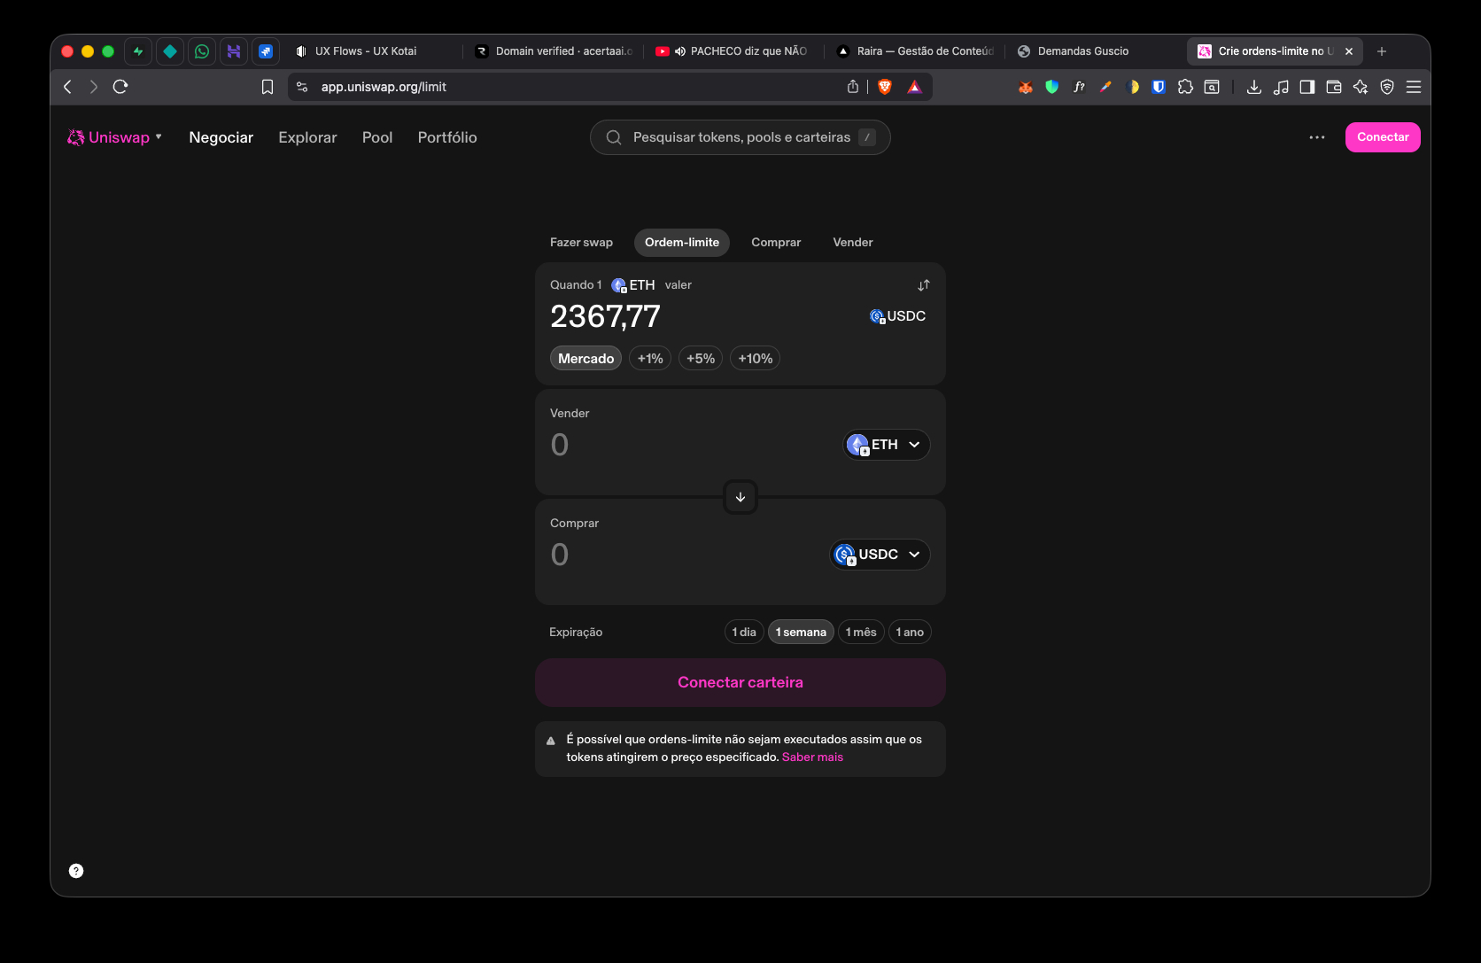
Task: Bookmark this page with the bookmark icon
Action: (x=268, y=87)
